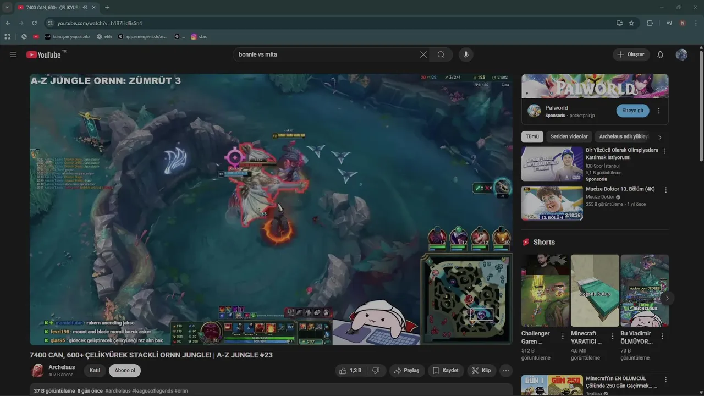Bookmark this page with the star
The height and width of the screenshot is (396, 704).
[631, 23]
